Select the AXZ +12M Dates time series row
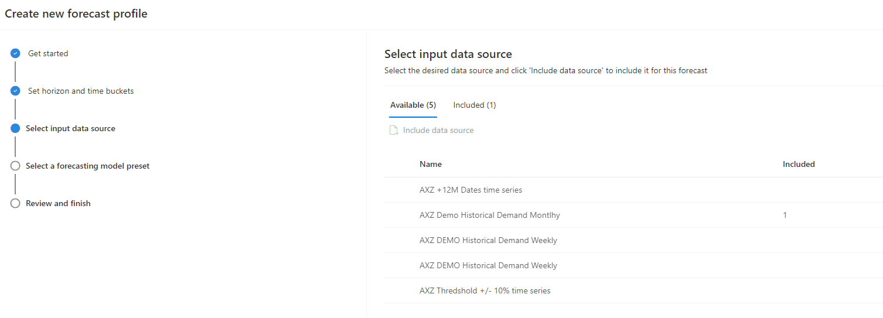Image resolution: width=883 pixels, height=318 pixels. [471, 190]
